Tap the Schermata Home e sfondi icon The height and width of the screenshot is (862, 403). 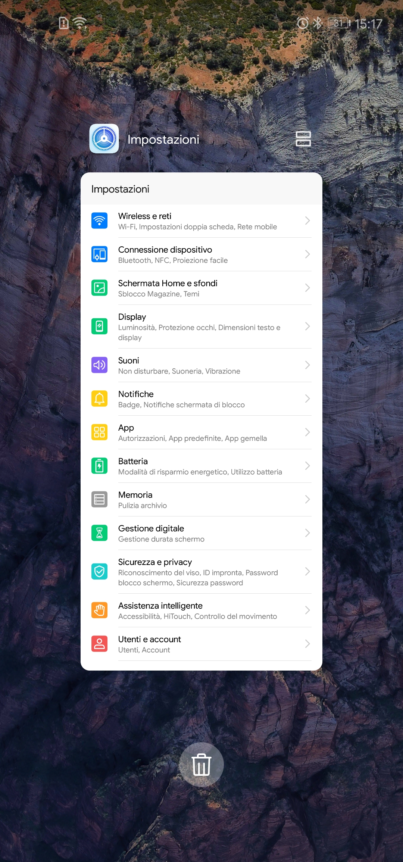click(x=100, y=288)
